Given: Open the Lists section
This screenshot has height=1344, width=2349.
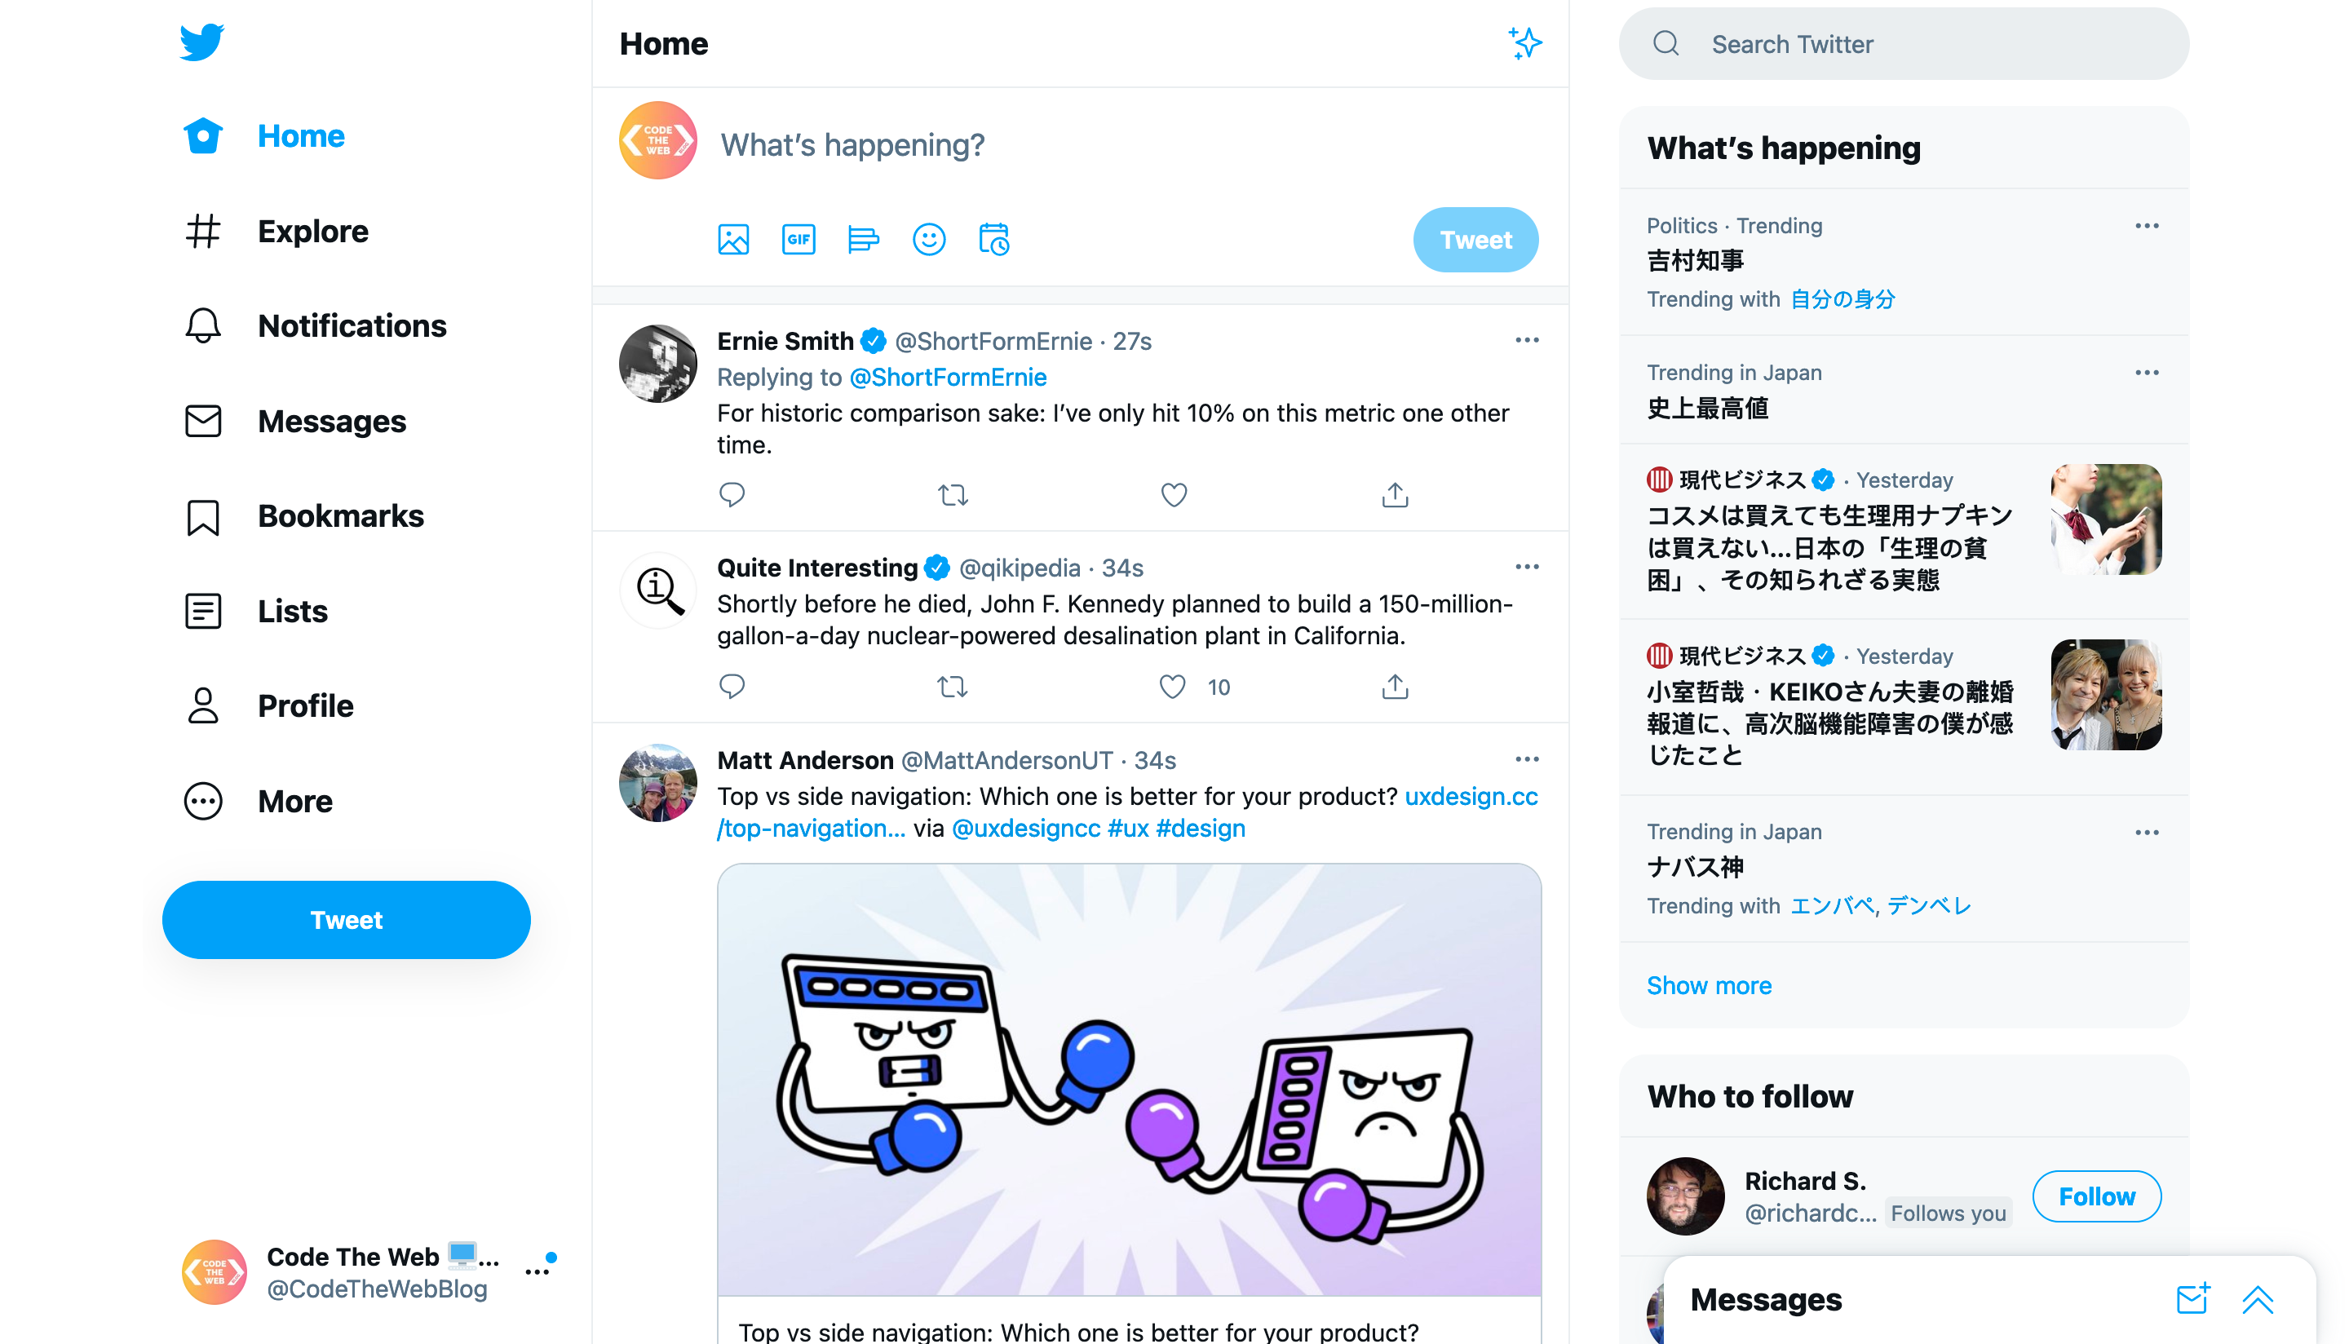Looking at the screenshot, I should 292,610.
